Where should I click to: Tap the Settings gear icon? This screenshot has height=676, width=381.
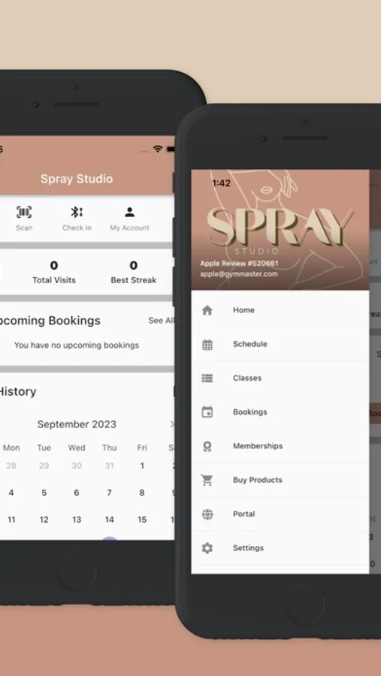pos(207,548)
